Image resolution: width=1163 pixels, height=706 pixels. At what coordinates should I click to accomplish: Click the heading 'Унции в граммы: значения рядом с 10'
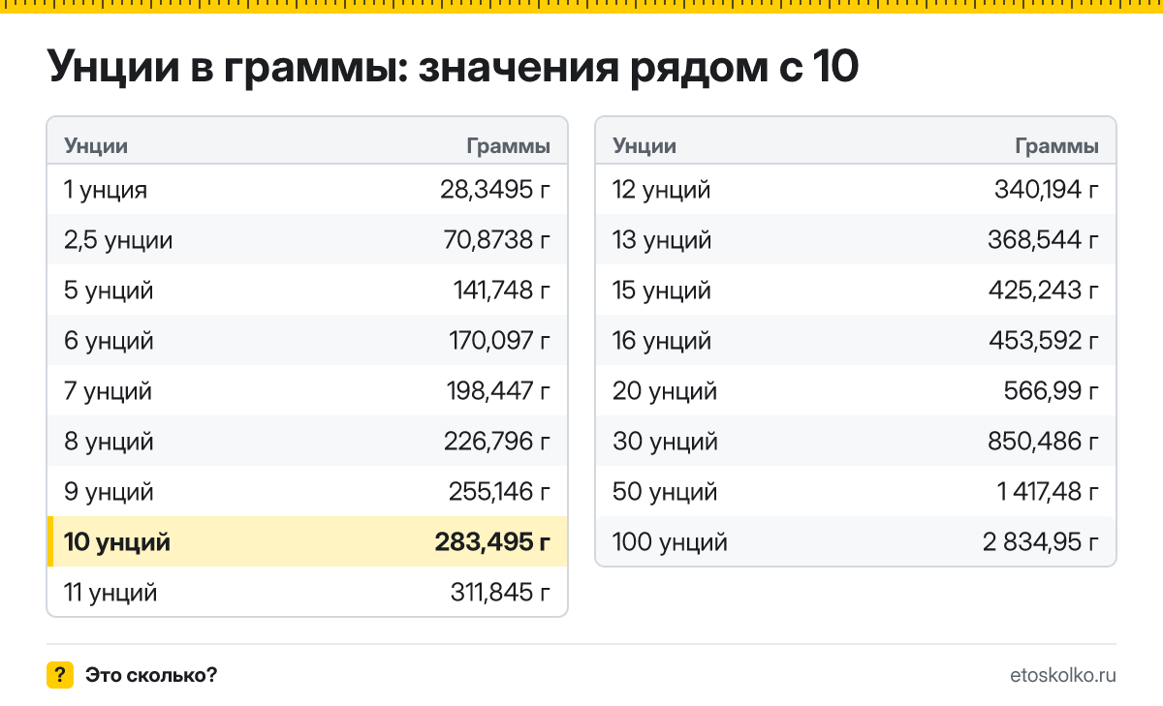click(453, 68)
